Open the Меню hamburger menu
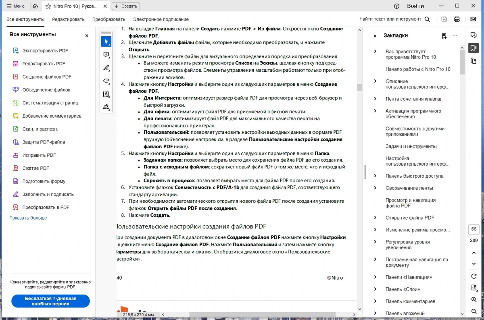The height and width of the screenshot is (320, 484). (x=15, y=6)
